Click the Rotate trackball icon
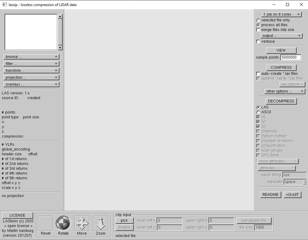 click(63, 223)
